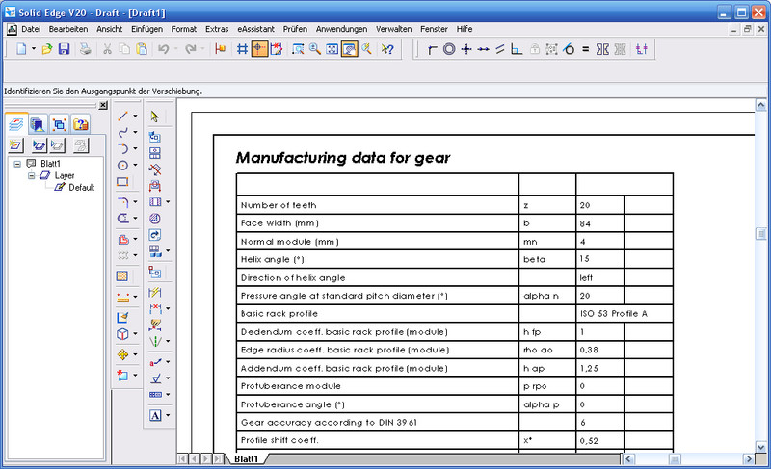Click the Zoom Area magnifier icon
The height and width of the screenshot is (469, 771).
coord(299,49)
